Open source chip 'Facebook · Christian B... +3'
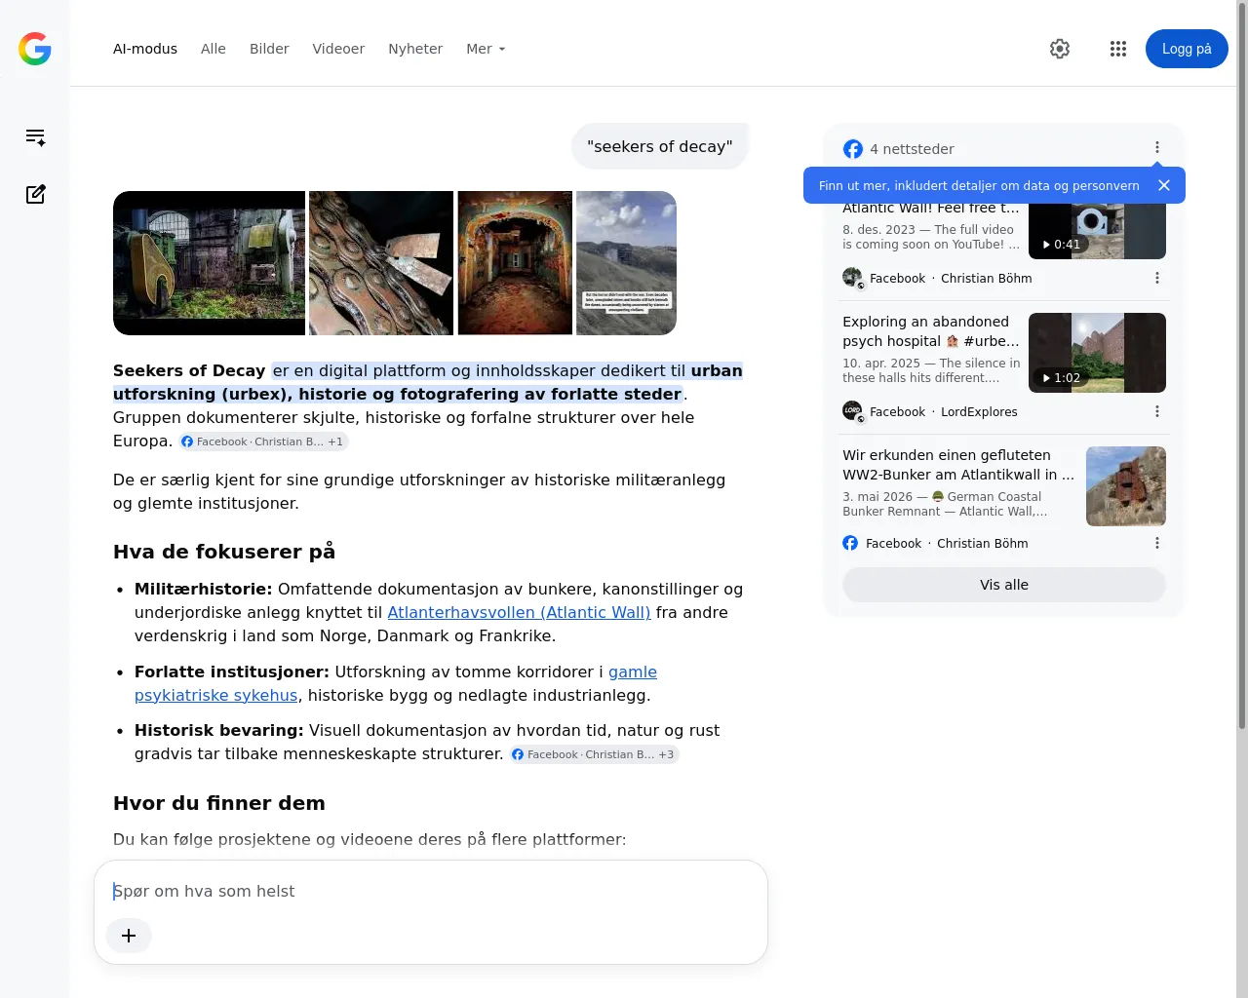The width and height of the screenshot is (1248, 998). click(x=594, y=754)
